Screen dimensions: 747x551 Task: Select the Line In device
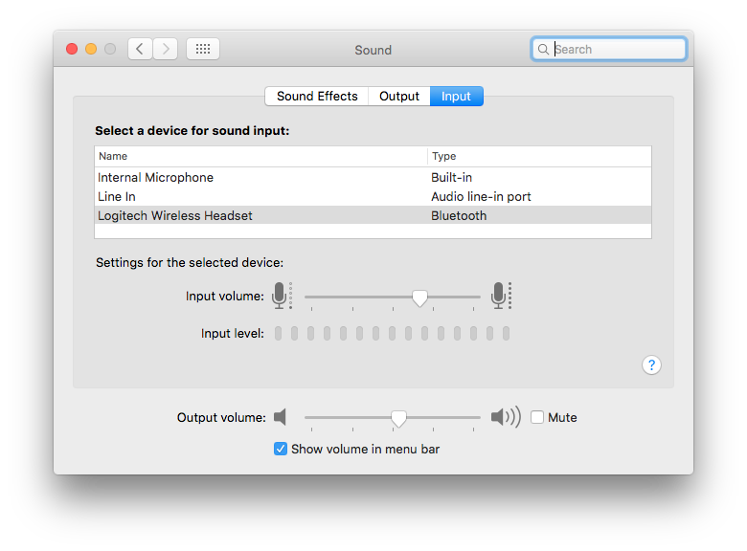tap(117, 196)
